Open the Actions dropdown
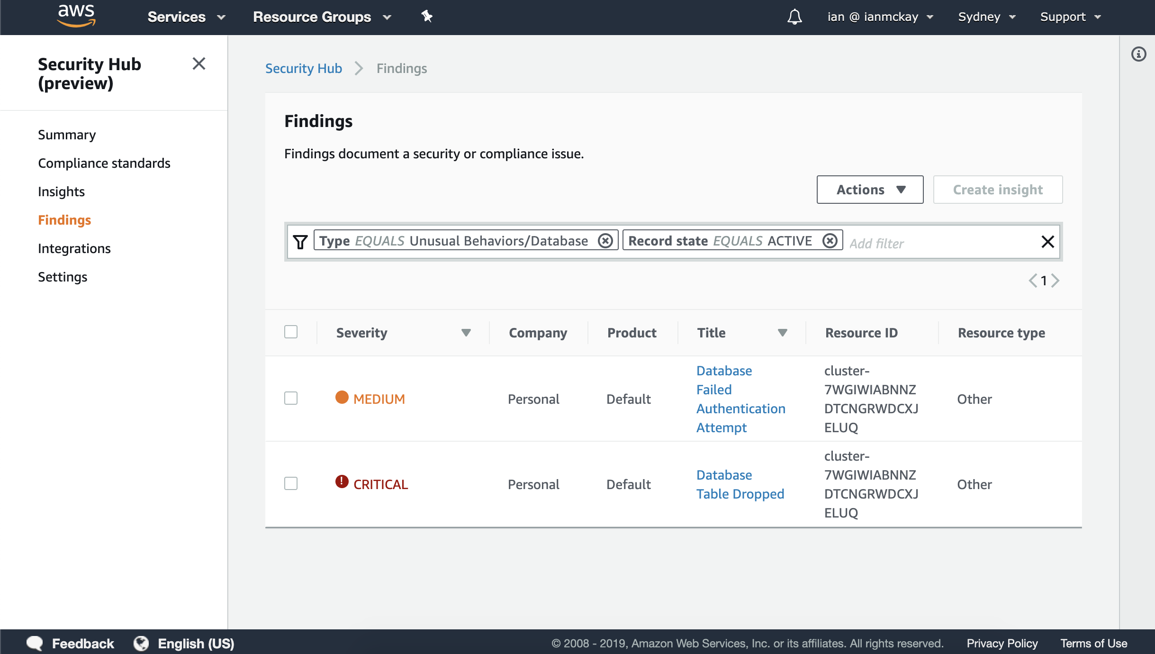 [870, 190]
